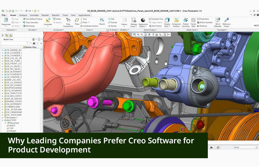The height and width of the screenshot is (167, 259).
Task: Switch to the Render tab
Action: tap(45, 15)
